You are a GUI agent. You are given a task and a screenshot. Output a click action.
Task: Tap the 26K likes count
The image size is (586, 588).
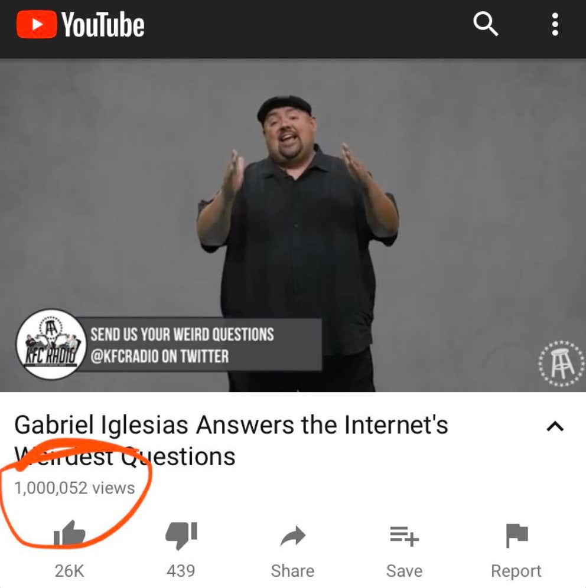coord(69,571)
